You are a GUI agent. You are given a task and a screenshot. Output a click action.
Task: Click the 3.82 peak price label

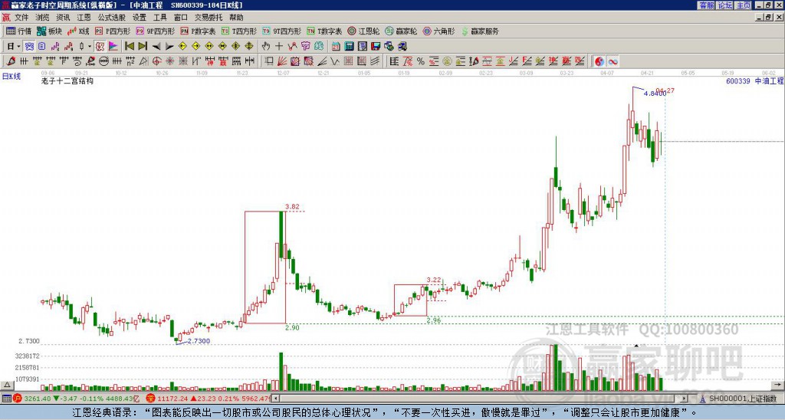tap(292, 206)
